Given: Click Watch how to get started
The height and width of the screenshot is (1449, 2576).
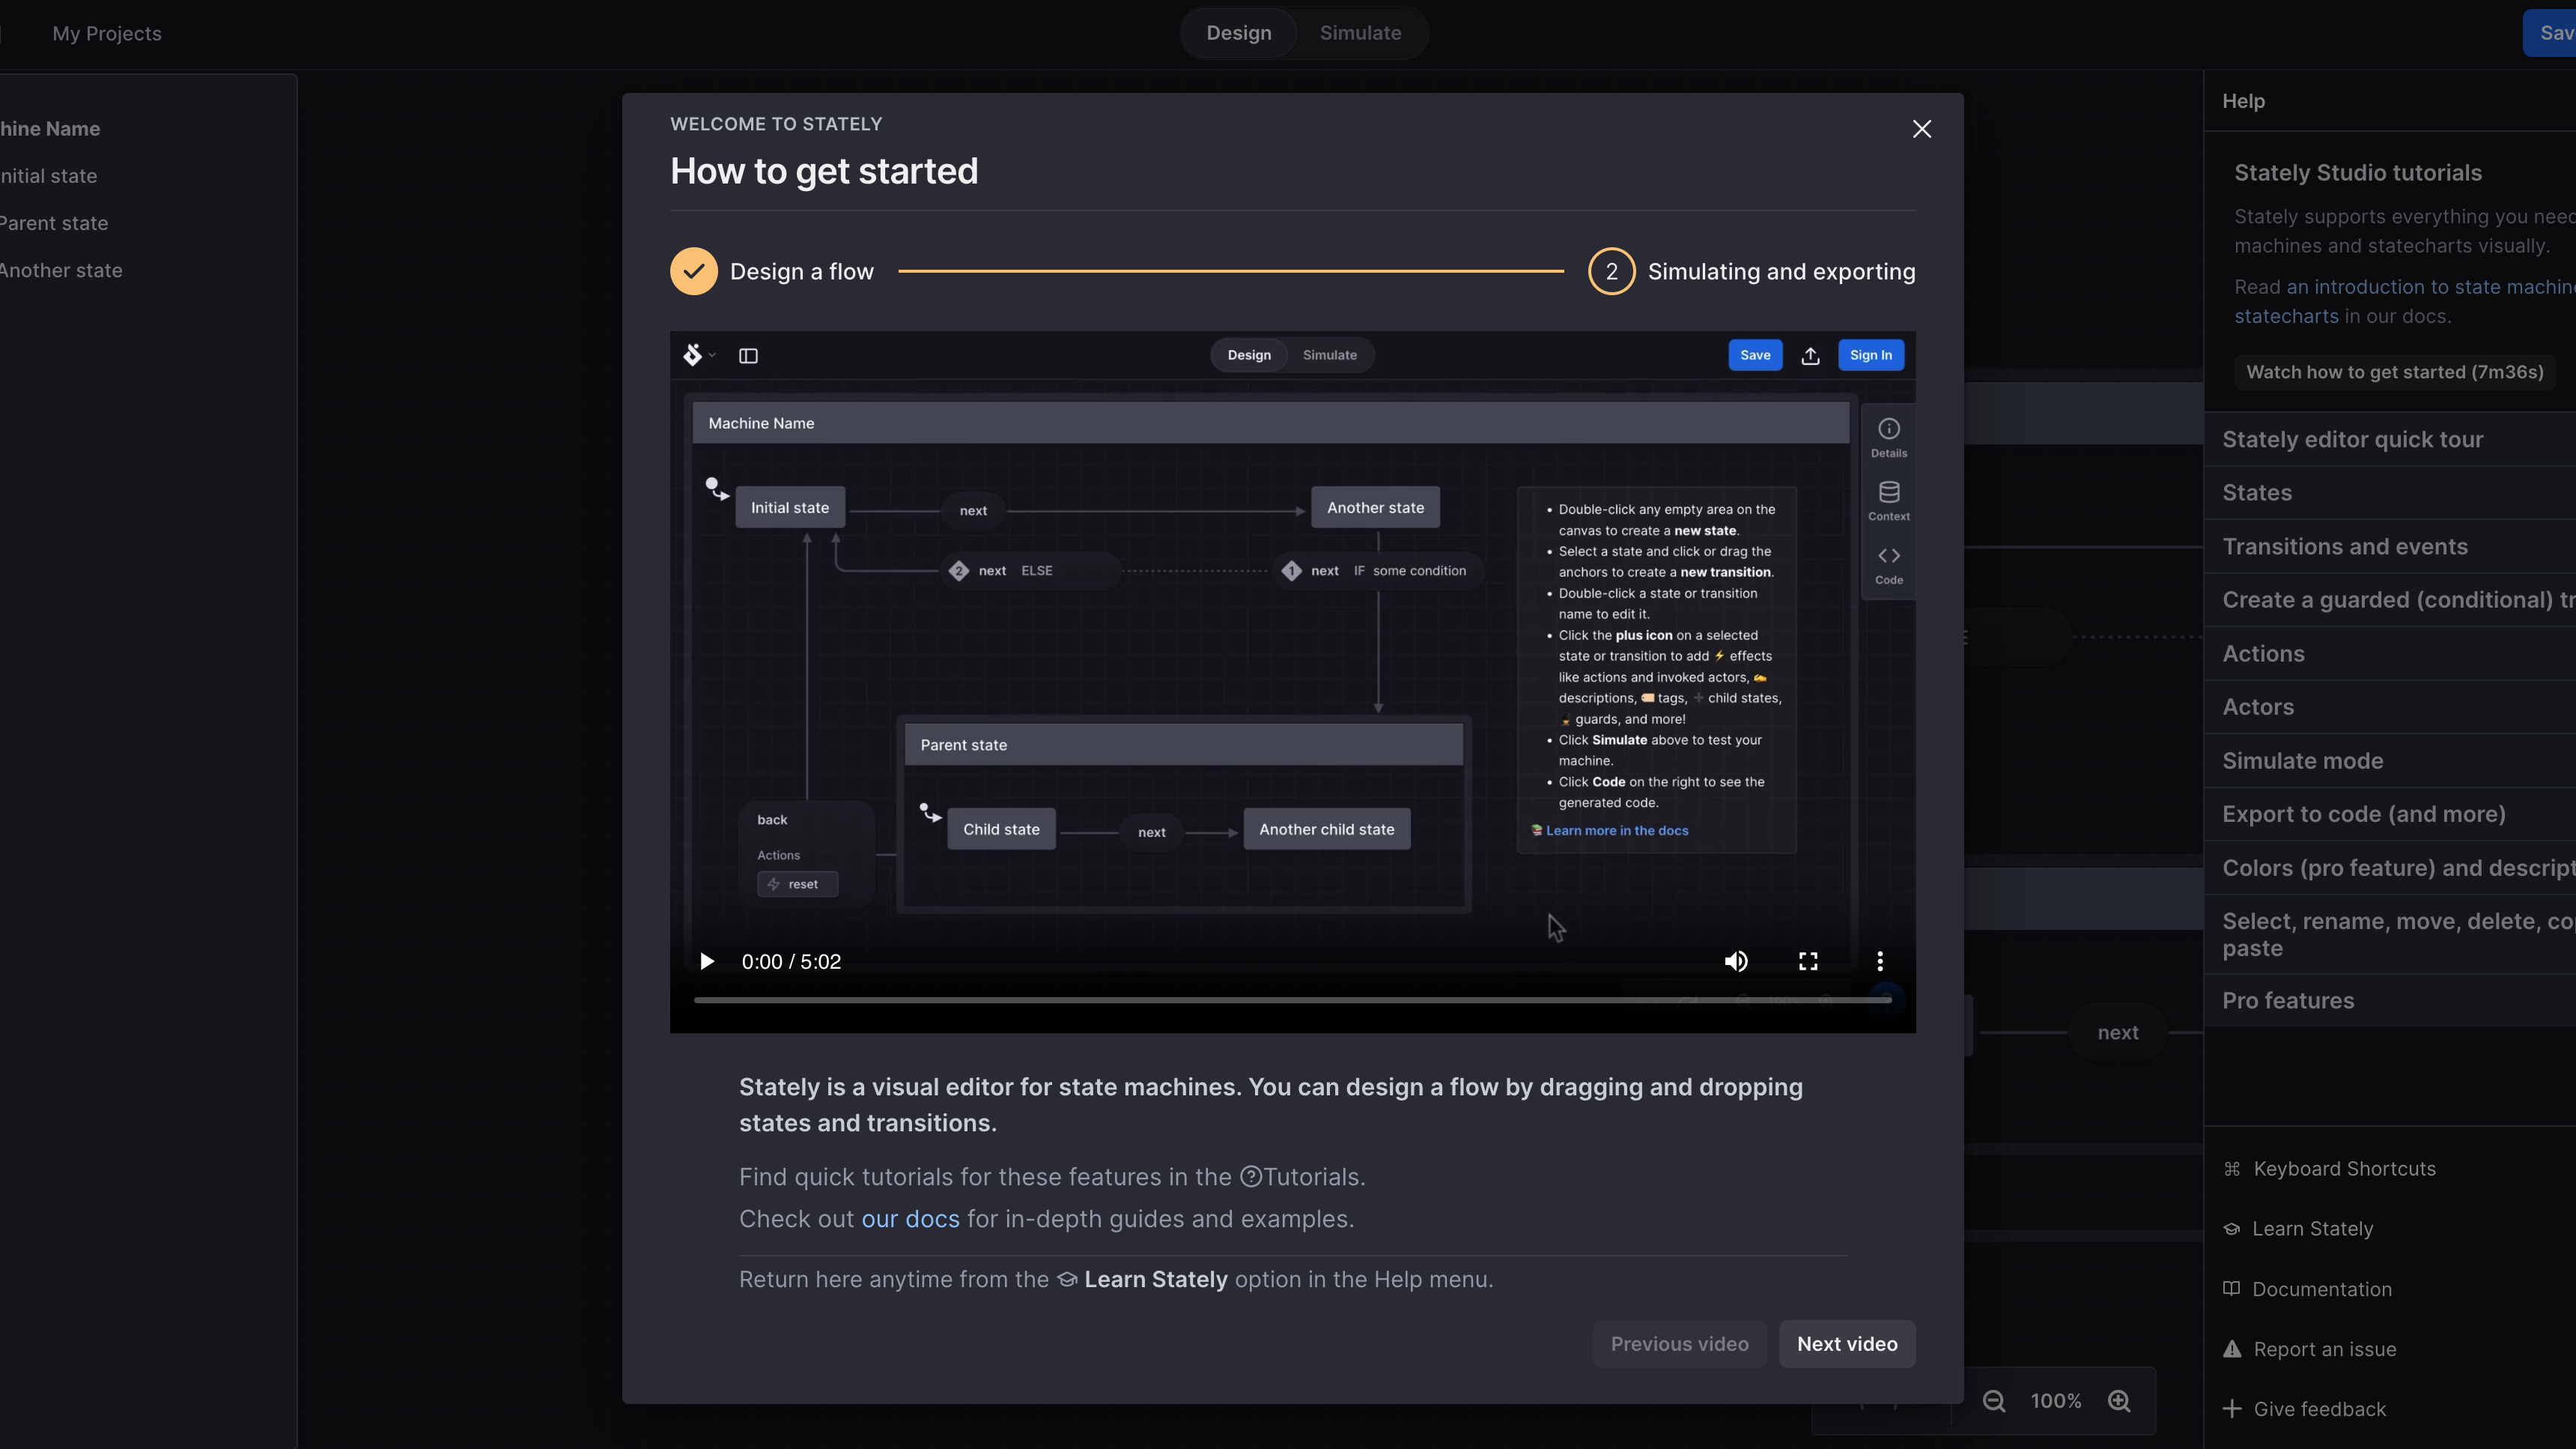Looking at the screenshot, I should tap(2395, 372).
